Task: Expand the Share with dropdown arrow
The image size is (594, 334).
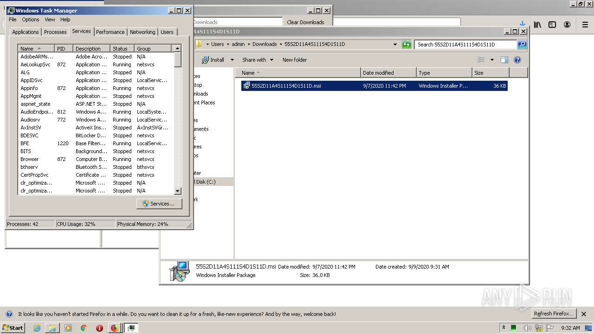Action: (x=271, y=60)
